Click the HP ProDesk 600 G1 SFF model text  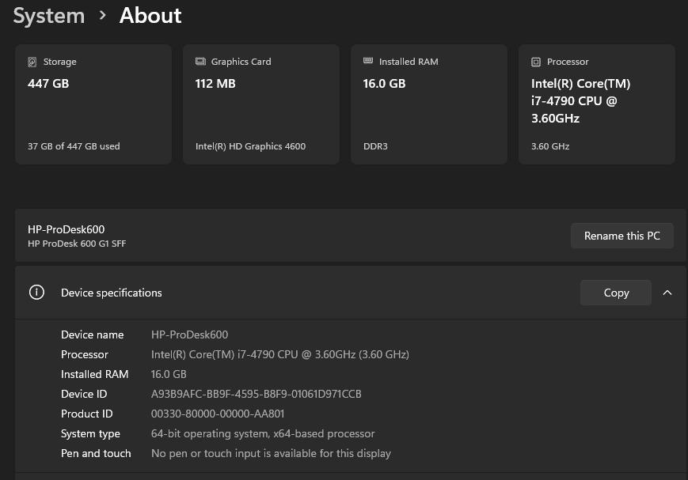(x=77, y=244)
